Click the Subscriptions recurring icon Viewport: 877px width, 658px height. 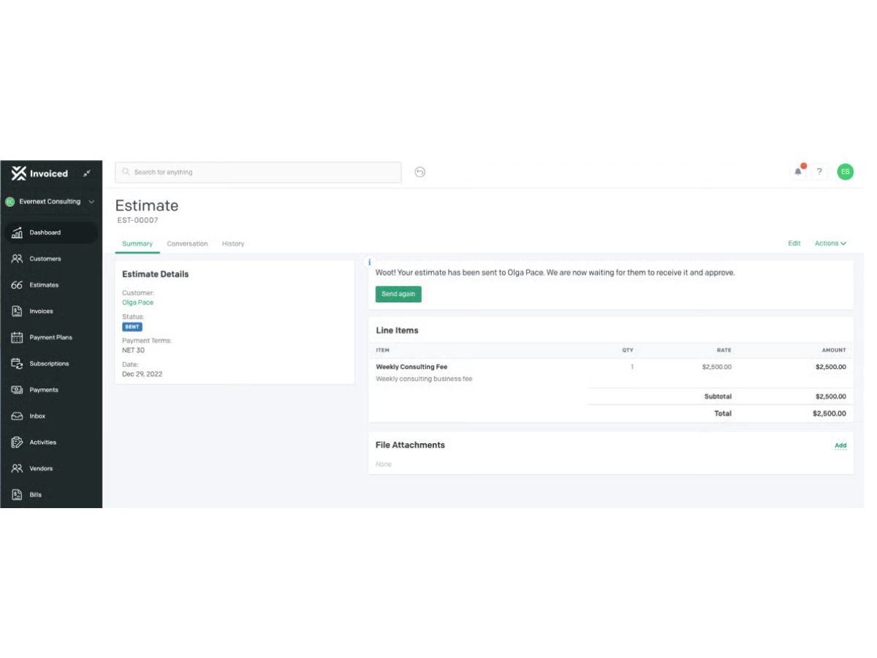(17, 364)
